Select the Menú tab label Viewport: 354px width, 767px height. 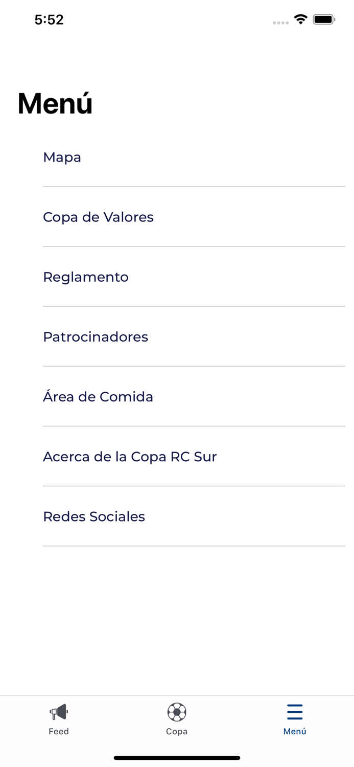(295, 731)
